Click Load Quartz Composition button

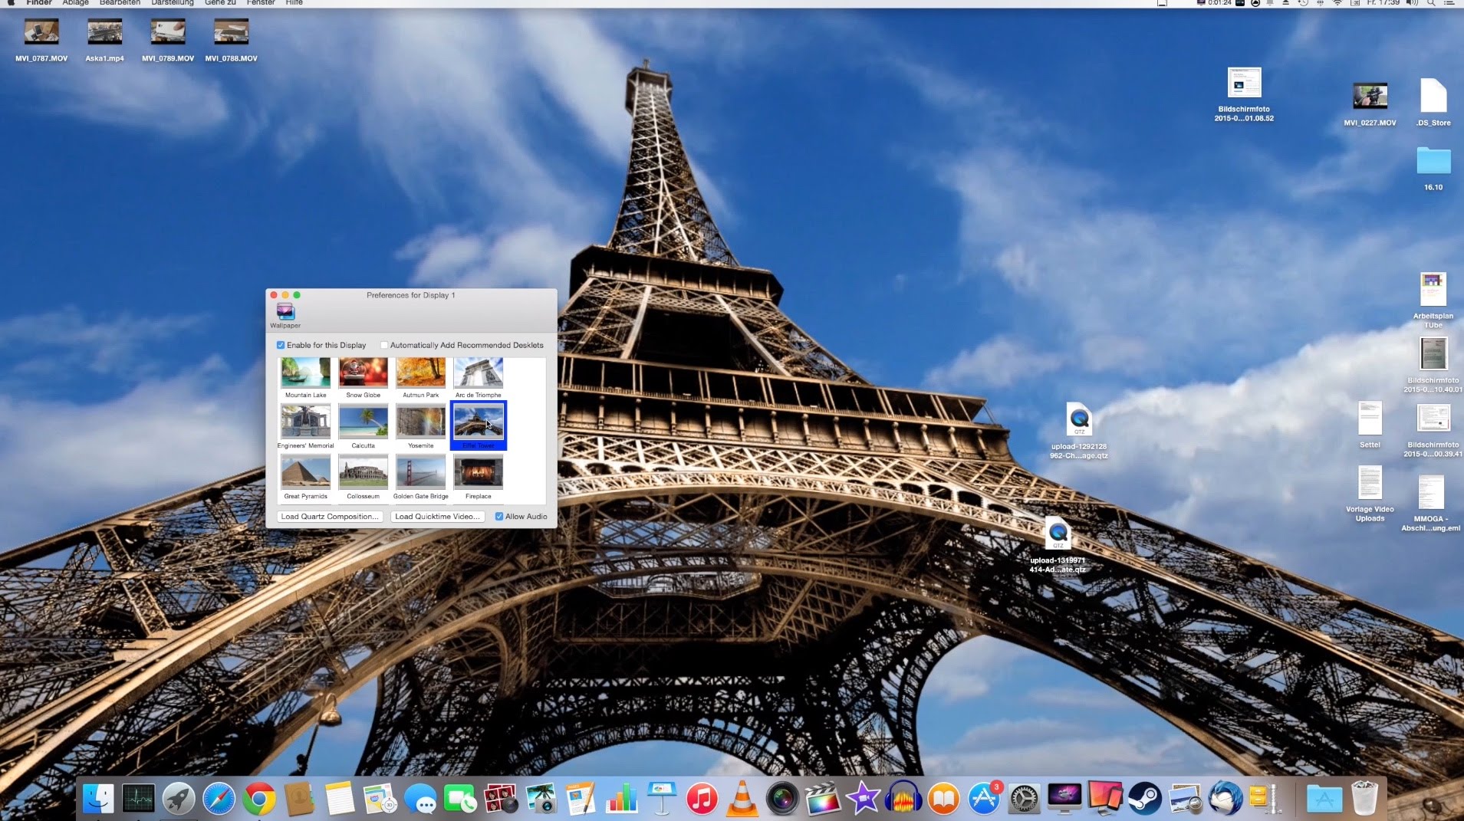329,517
